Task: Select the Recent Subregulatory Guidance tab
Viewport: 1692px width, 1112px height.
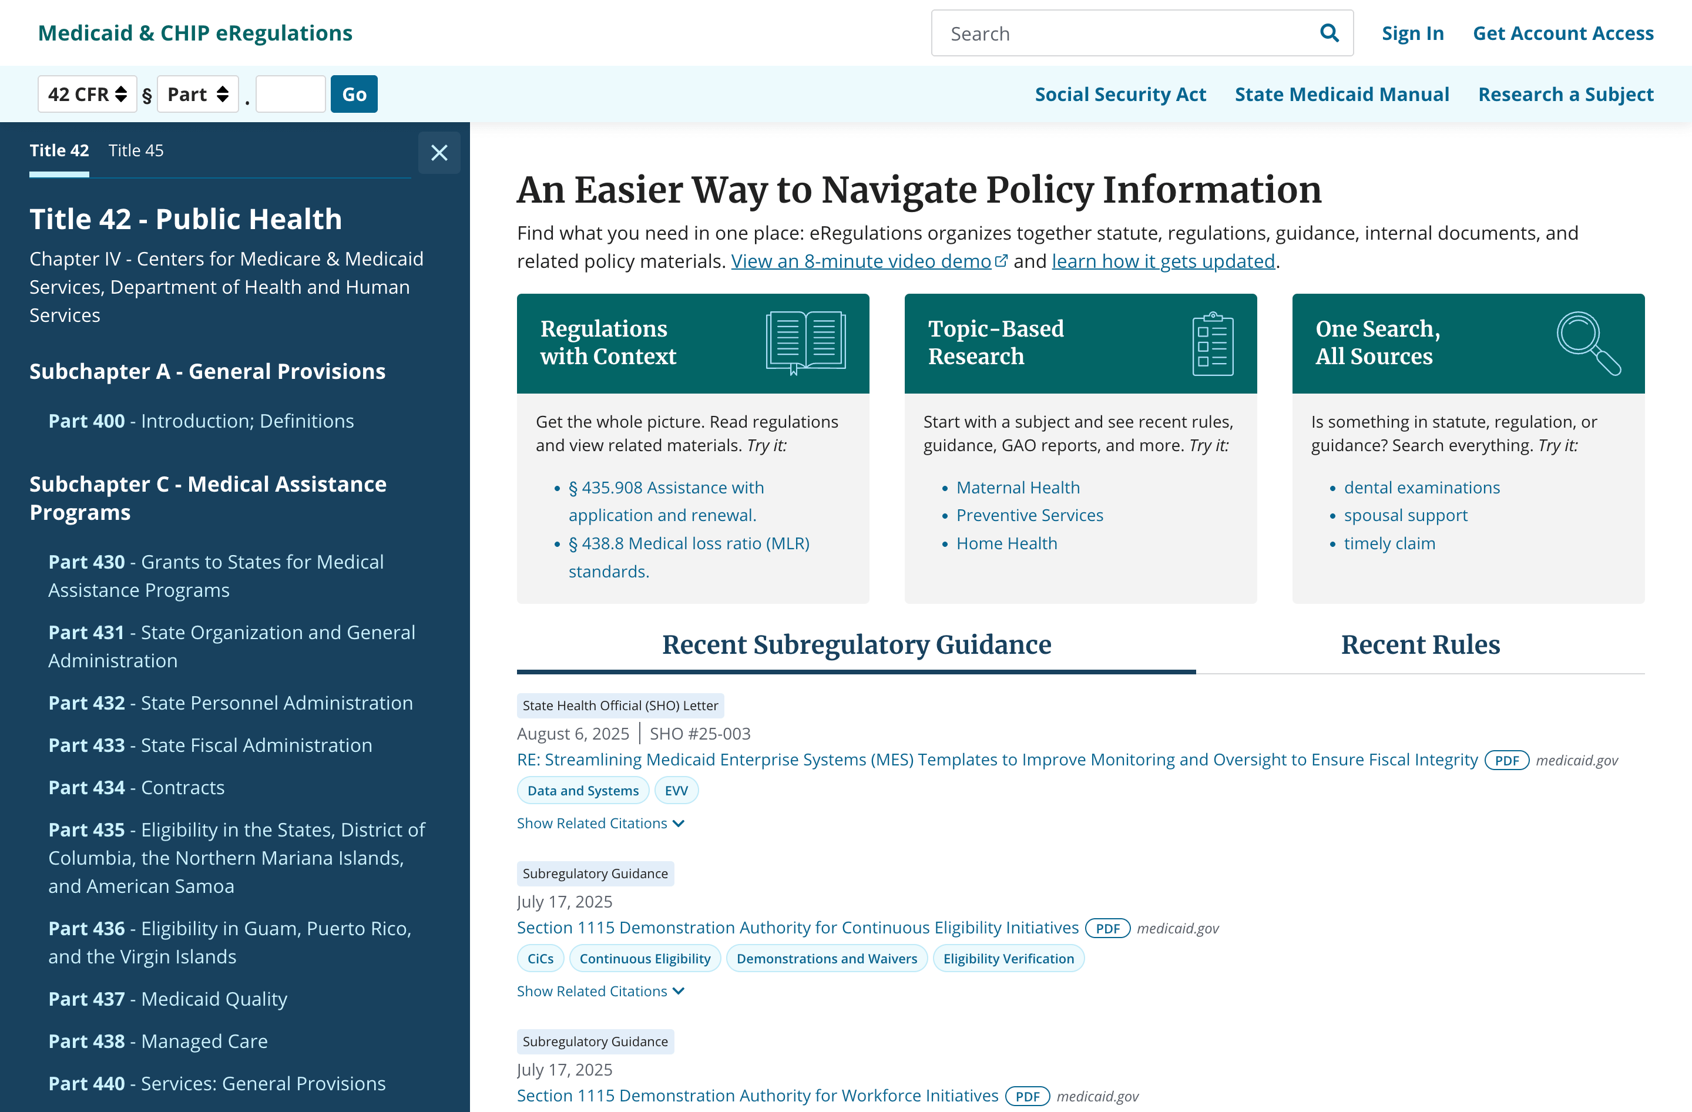Action: tap(856, 644)
